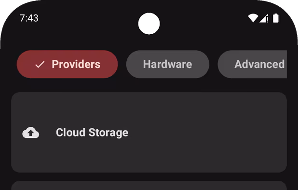Click the Wi-Fi status icon
The width and height of the screenshot is (298, 190).
pyautogui.click(x=253, y=18)
